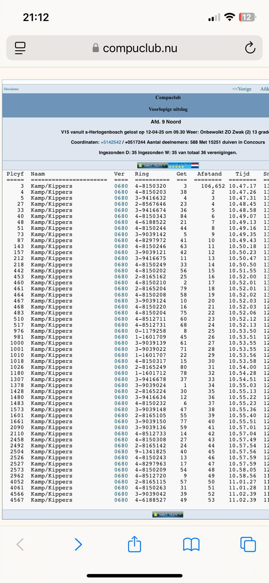Screen dimensions: 269x583
Task: Click the Afd link at top right
Action: (264, 89)
